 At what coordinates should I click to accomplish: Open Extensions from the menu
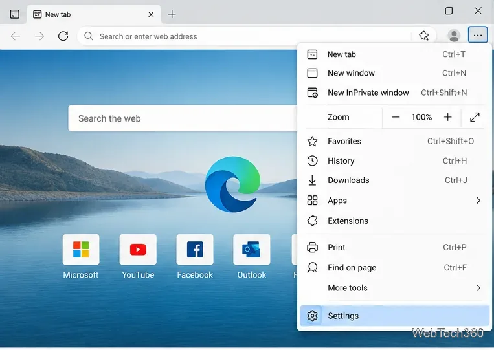click(394, 221)
